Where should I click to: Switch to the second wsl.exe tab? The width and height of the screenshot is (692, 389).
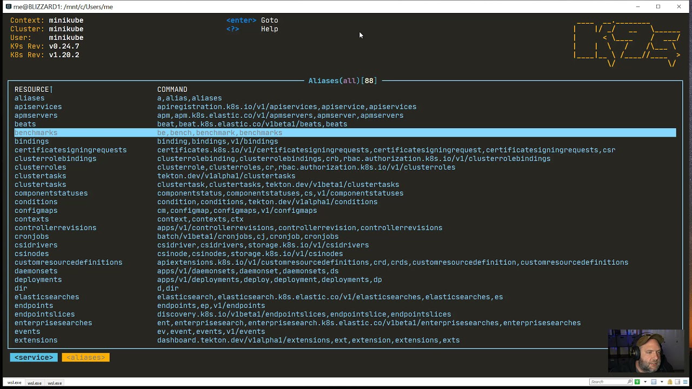[35, 383]
